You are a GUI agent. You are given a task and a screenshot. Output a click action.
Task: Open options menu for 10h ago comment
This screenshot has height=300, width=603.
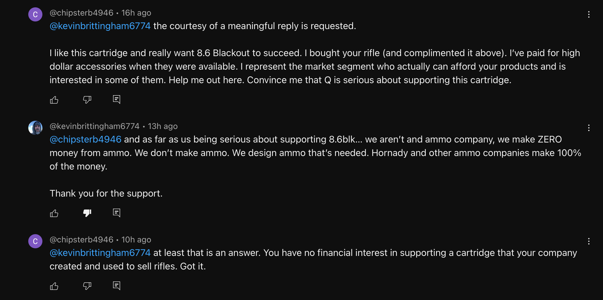589,241
